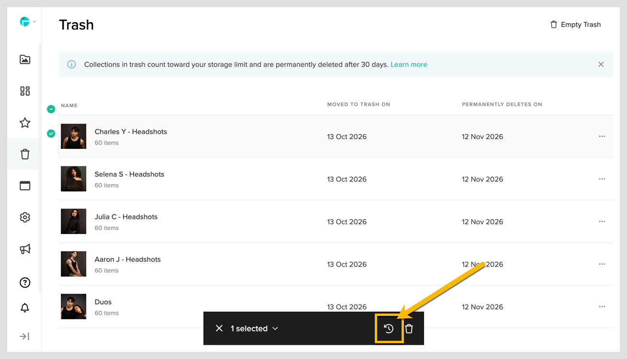The image size is (627, 359).
Task: Open more options for Julia C - Headshots
Action: point(602,222)
